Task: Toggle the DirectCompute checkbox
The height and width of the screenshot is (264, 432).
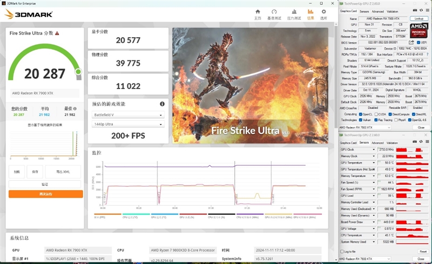Action: (x=390, y=114)
